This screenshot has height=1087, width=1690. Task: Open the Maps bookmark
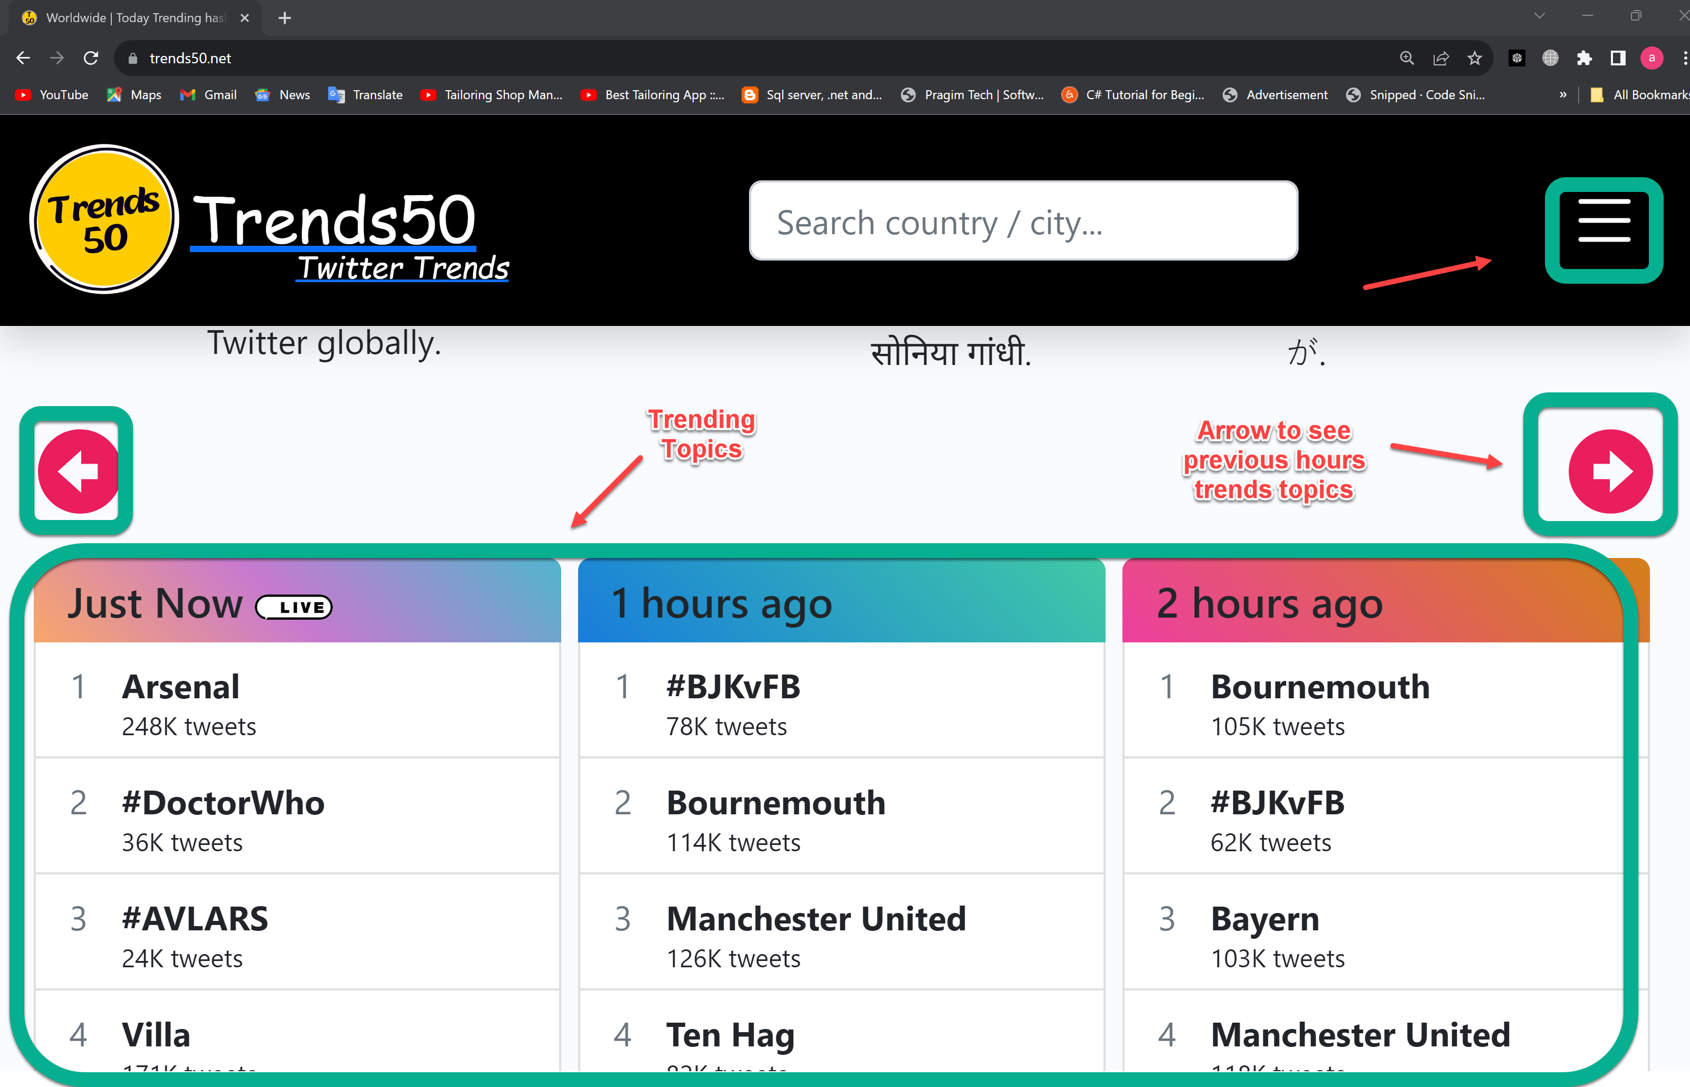134,94
